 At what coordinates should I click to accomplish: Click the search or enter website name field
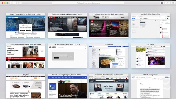click(x=88, y=3)
